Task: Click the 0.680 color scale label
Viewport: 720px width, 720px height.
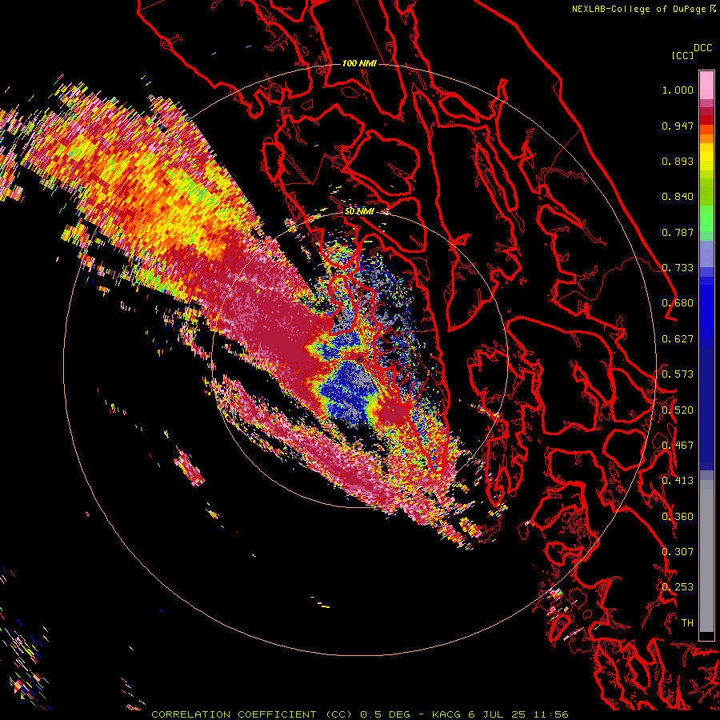Action: [678, 303]
